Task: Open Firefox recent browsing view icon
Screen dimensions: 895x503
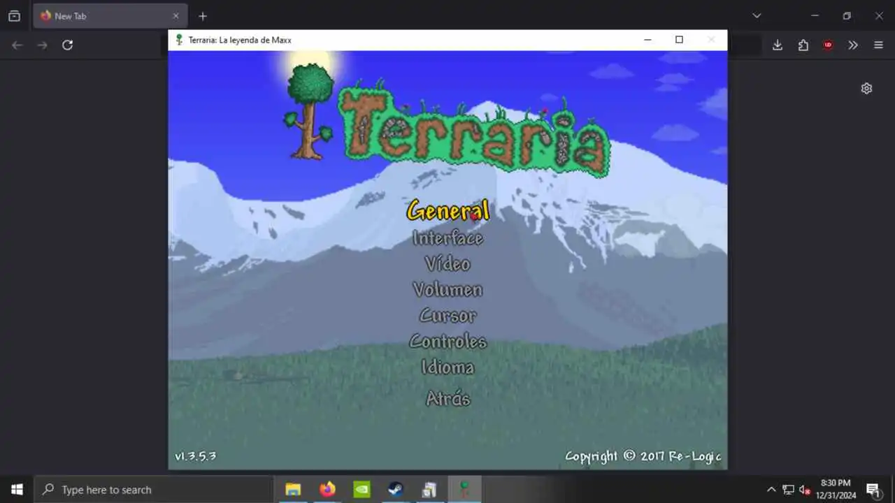Action: 14,15
